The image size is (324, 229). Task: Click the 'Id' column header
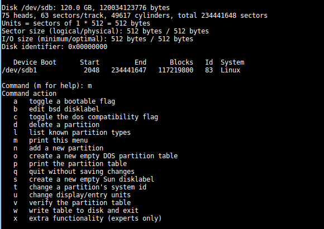click(209, 62)
